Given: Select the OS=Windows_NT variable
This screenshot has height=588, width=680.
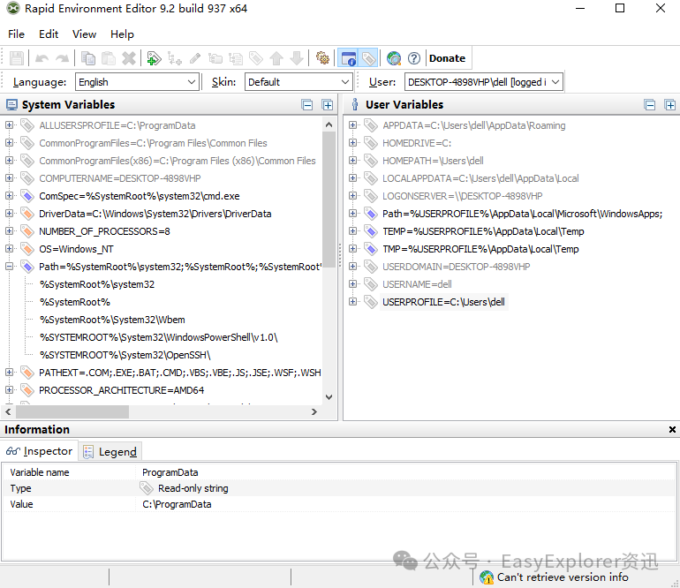Looking at the screenshot, I should pyautogui.click(x=76, y=249).
